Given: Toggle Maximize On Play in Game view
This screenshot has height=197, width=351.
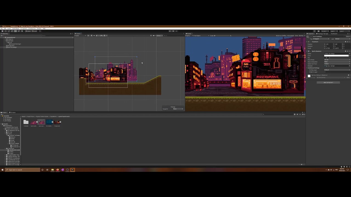Looking at the screenshot, I should 281,36.
